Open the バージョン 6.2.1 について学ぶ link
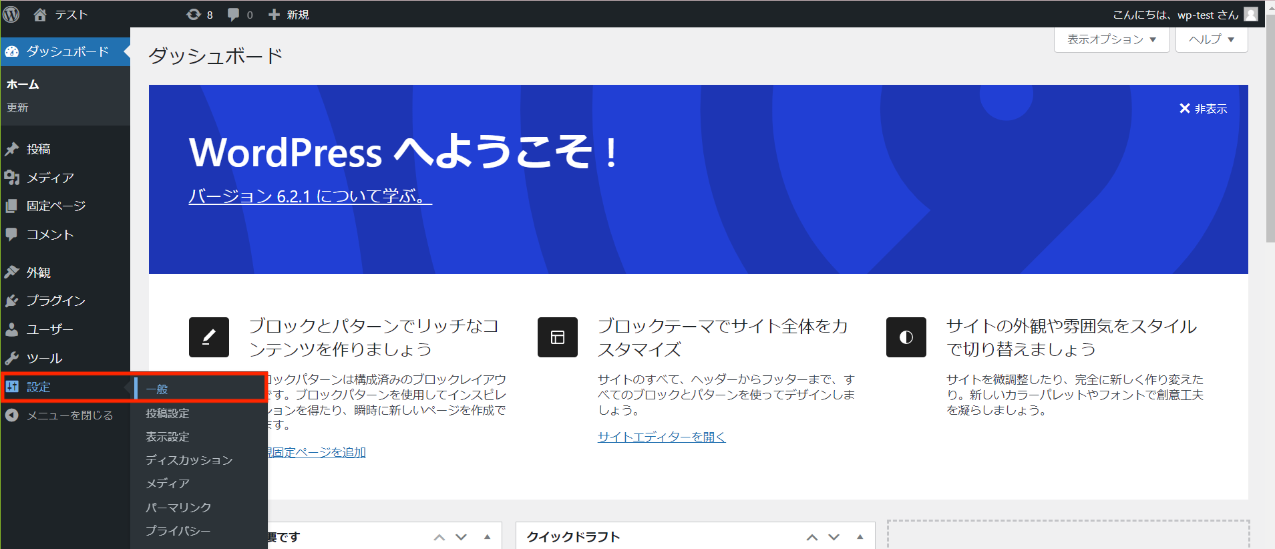Viewport: 1275px width, 549px height. click(x=310, y=196)
